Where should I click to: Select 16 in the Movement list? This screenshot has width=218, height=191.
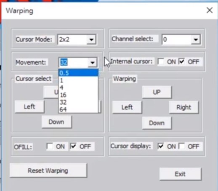(x=78, y=95)
